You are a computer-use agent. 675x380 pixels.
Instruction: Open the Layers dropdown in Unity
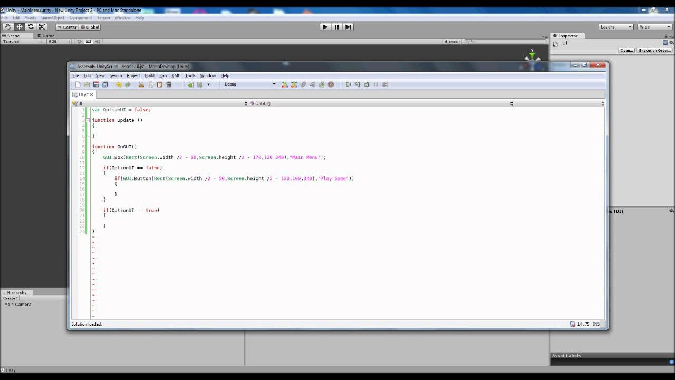[614, 26]
